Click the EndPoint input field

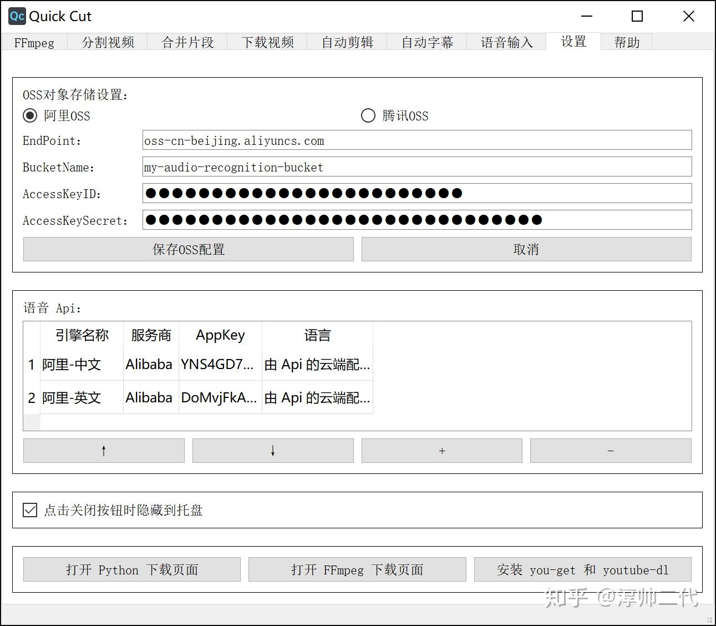coord(416,140)
